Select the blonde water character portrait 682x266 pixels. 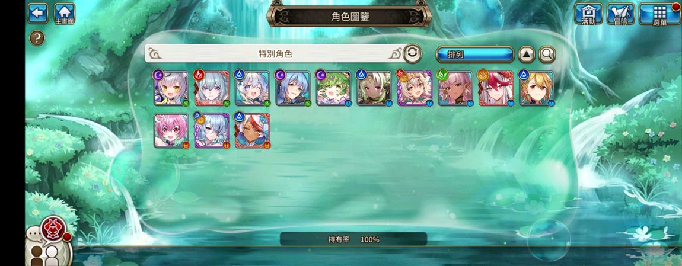pyautogui.click(x=536, y=88)
